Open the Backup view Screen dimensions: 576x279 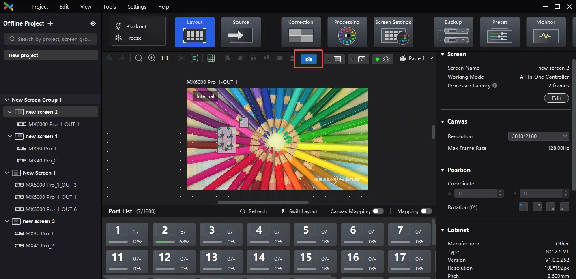(x=453, y=32)
